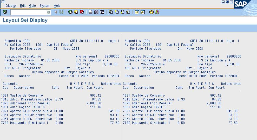Click the red Cancel icon
This screenshot has height=140, width=257.
(82, 12)
